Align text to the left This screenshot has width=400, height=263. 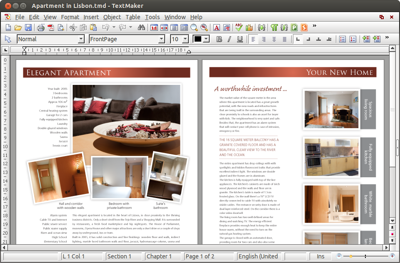253,39
